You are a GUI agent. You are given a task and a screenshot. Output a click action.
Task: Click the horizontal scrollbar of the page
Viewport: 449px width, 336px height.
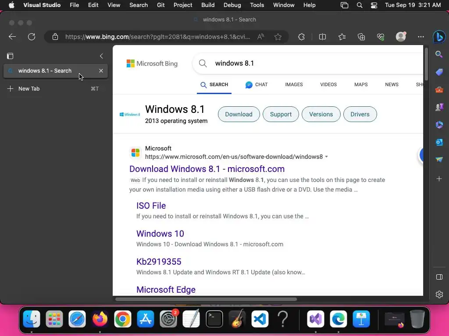(206, 299)
